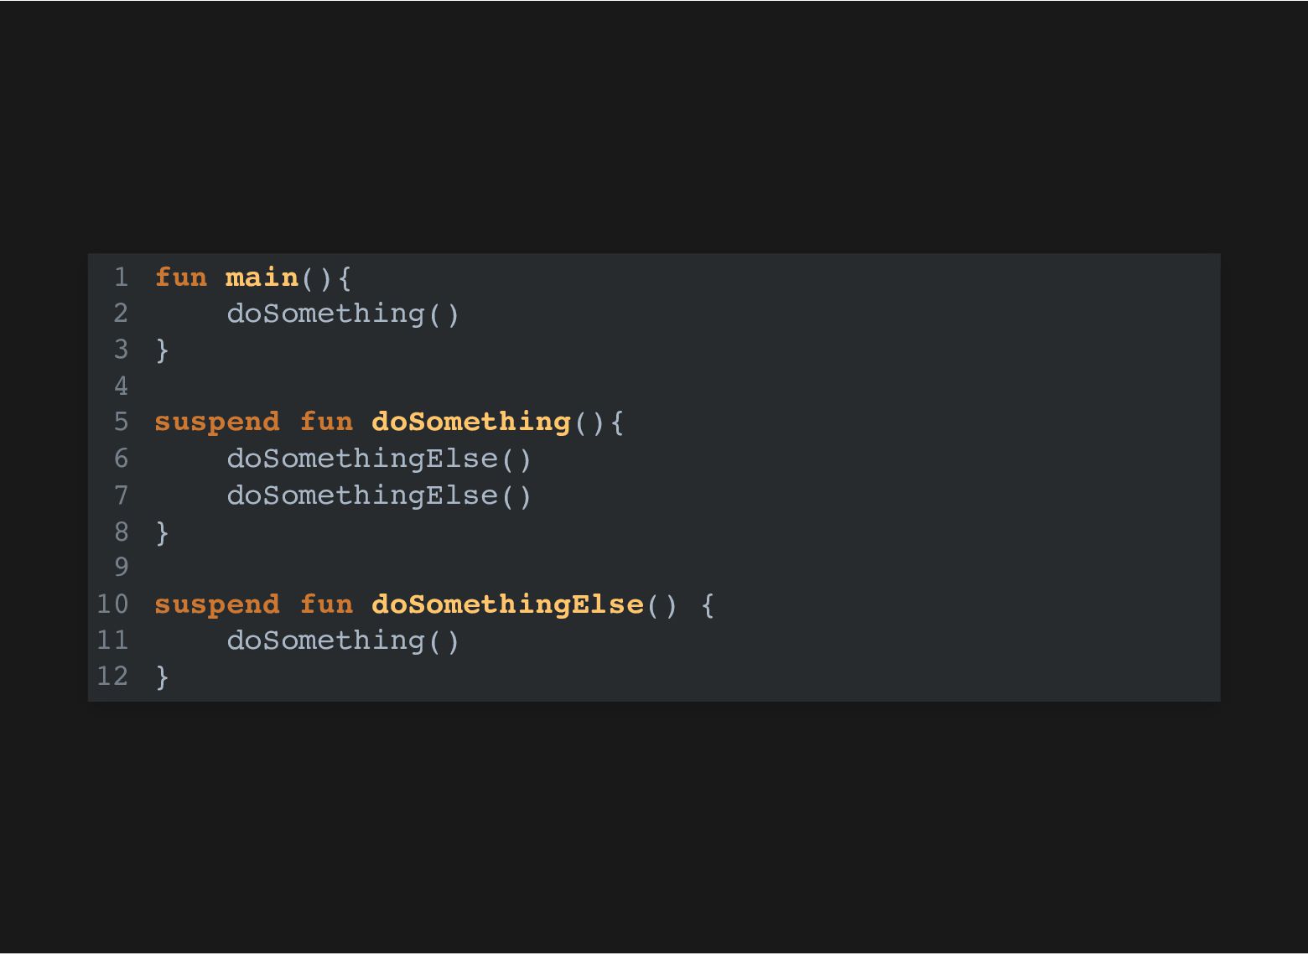Image resolution: width=1308 pixels, height=954 pixels.
Task: Click the closing brace on line 8
Action: click(x=163, y=531)
